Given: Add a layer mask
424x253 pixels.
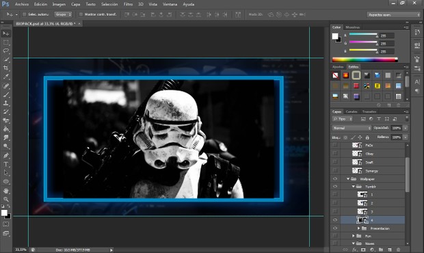Looking at the screenshot, I should (x=363, y=250).
